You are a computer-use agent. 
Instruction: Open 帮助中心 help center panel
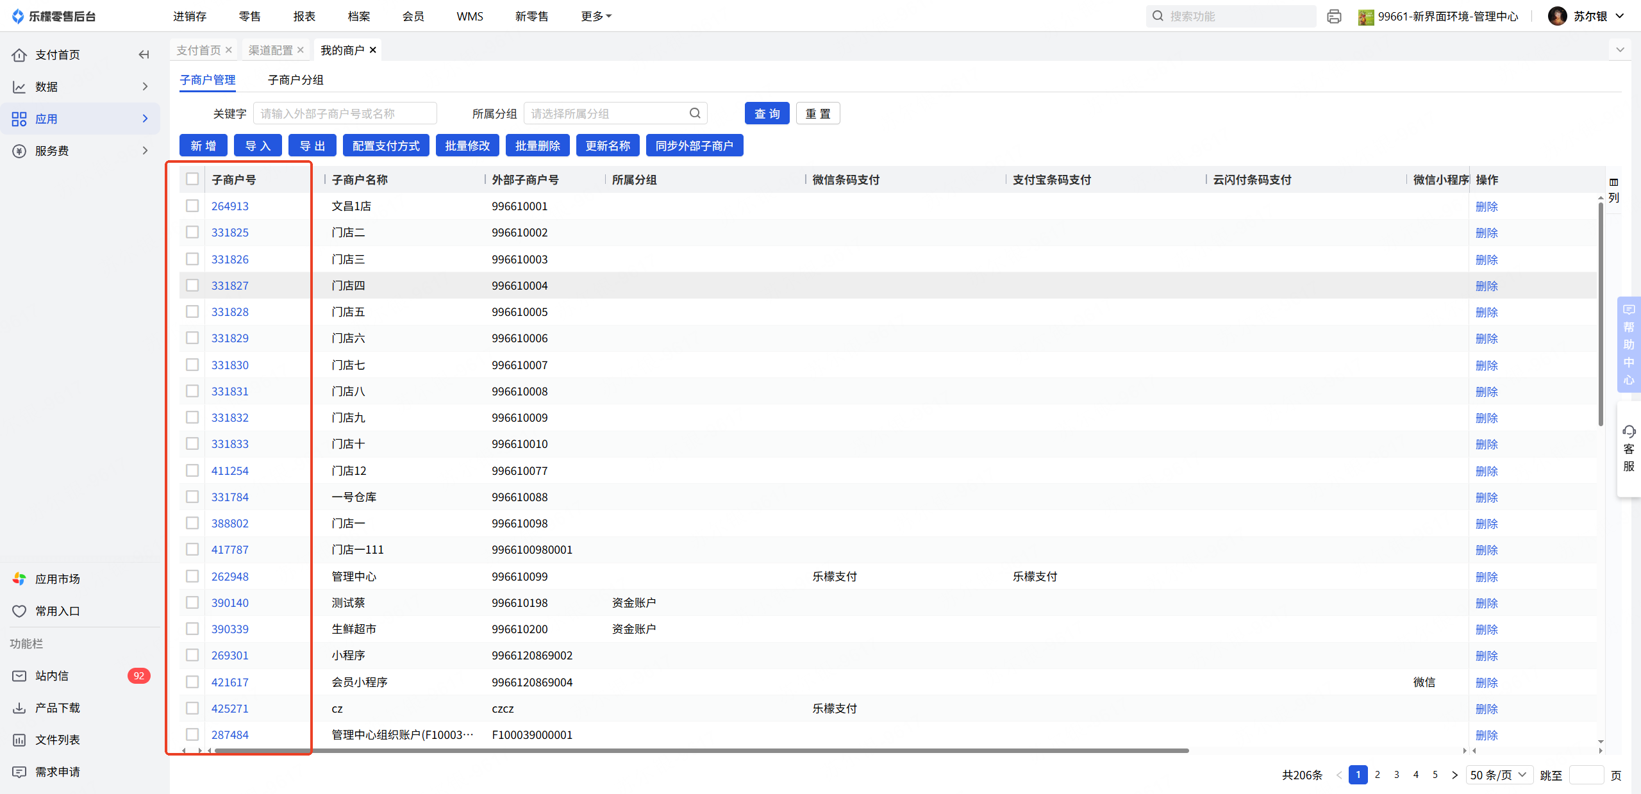pos(1629,345)
